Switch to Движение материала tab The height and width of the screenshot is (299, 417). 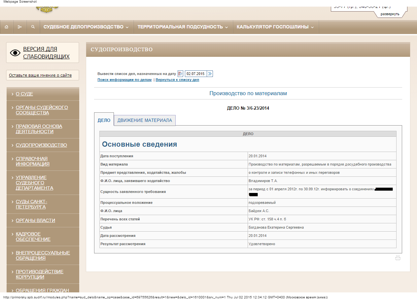pos(145,120)
